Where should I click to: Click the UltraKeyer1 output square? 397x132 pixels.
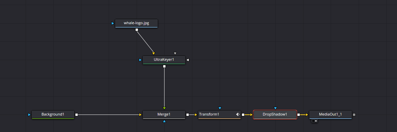click(x=164, y=67)
